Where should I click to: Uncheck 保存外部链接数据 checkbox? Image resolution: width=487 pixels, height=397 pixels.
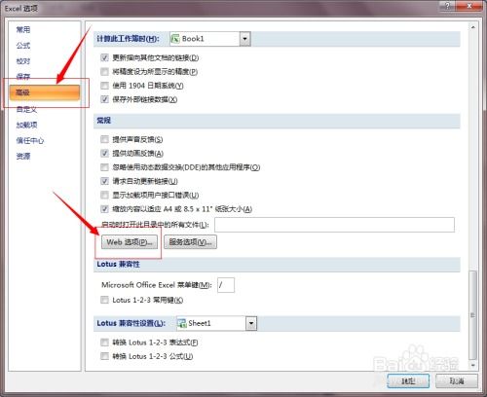pos(104,99)
